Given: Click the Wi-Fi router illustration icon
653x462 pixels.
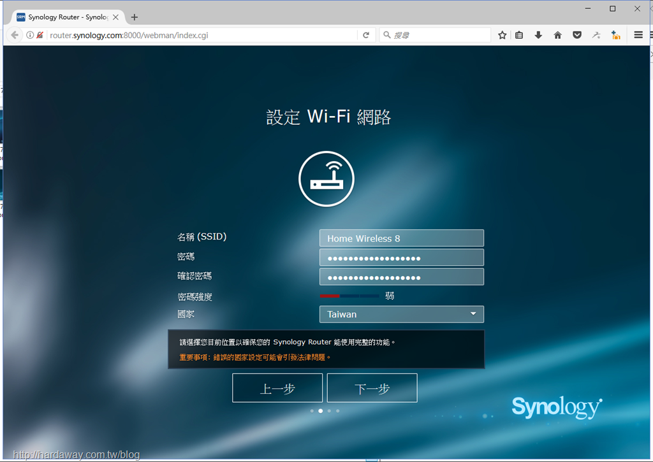Looking at the screenshot, I should [326, 179].
